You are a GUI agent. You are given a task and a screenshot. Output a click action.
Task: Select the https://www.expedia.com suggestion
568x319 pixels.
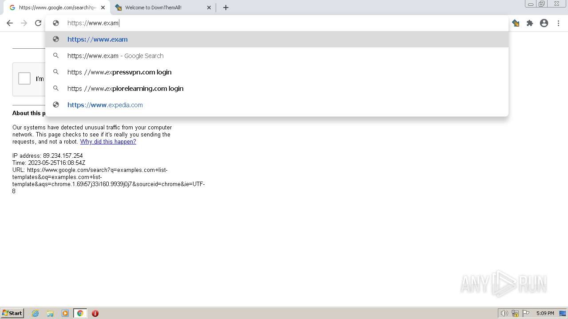[277, 105]
